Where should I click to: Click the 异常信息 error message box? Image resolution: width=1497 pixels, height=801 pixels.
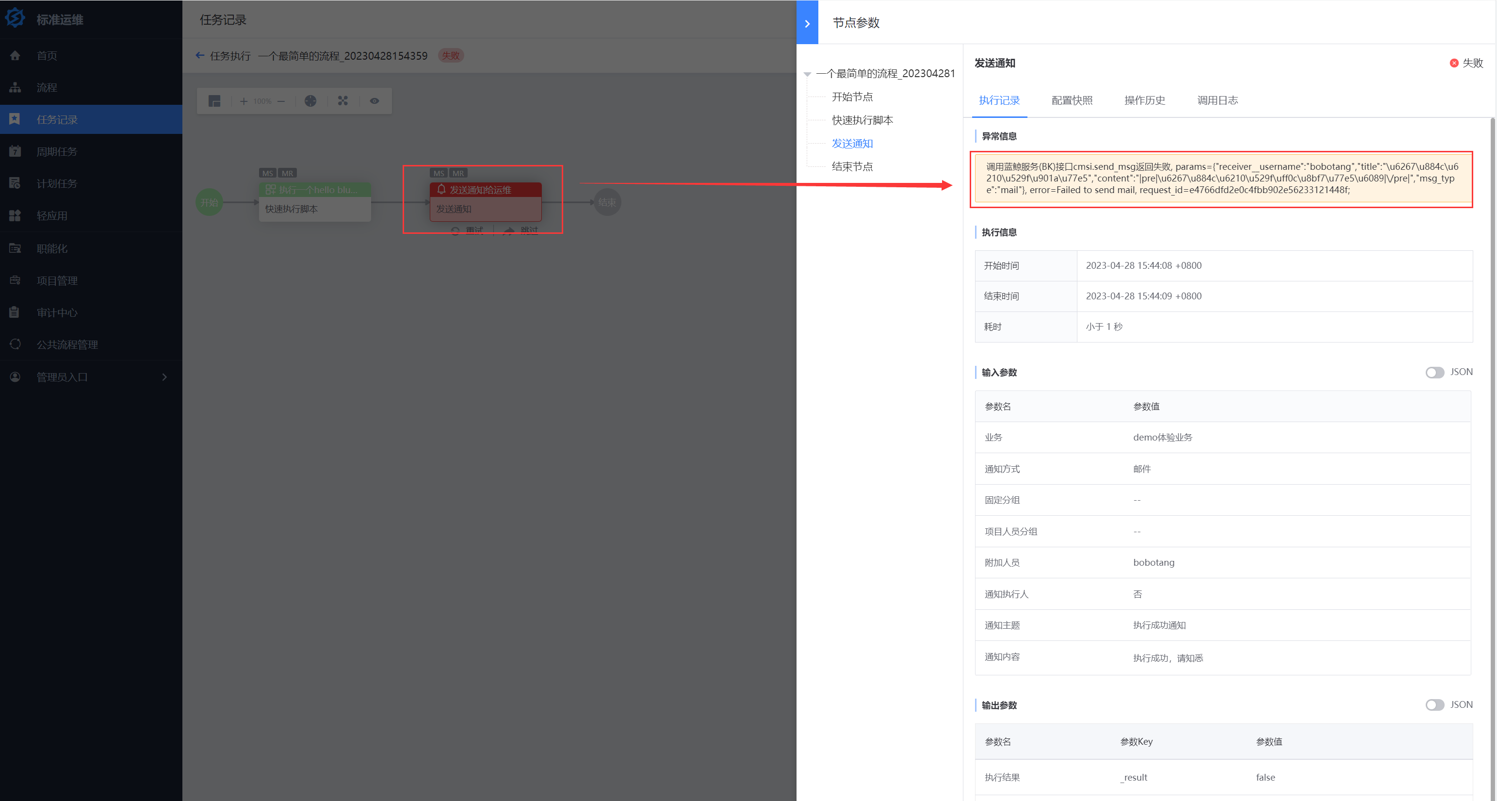(1223, 179)
